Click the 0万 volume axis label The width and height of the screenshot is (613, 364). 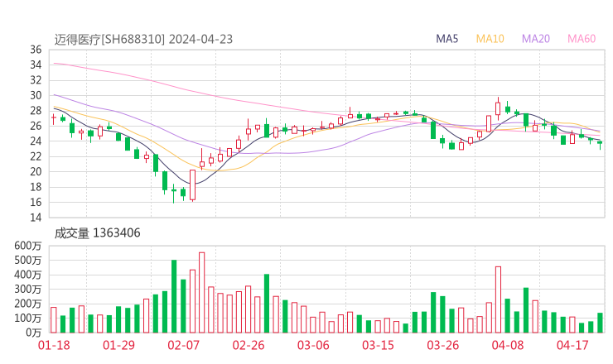point(34,333)
